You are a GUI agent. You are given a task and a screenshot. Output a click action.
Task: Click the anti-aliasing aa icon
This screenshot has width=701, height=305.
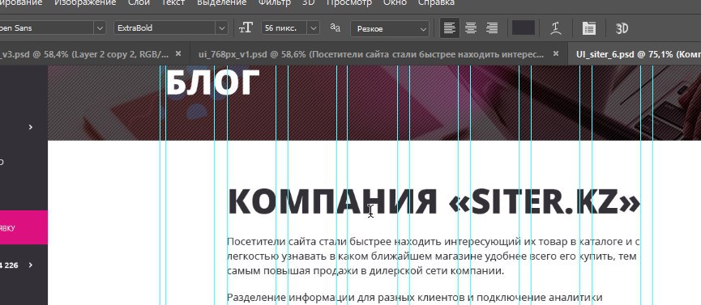coord(335,28)
